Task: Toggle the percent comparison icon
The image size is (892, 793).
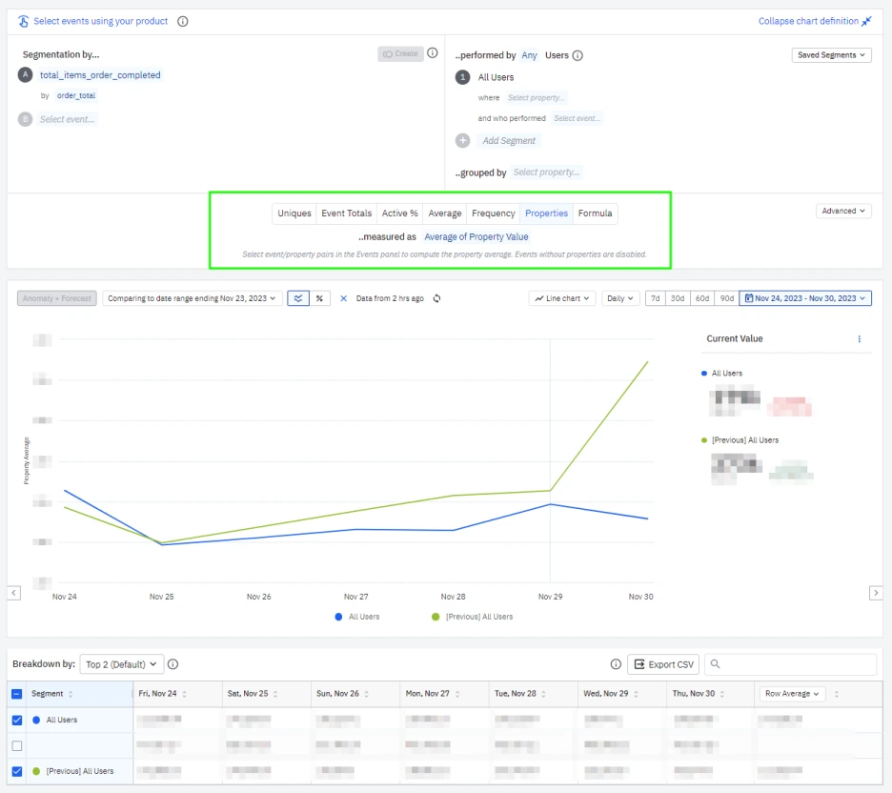Action: click(x=319, y=298)
